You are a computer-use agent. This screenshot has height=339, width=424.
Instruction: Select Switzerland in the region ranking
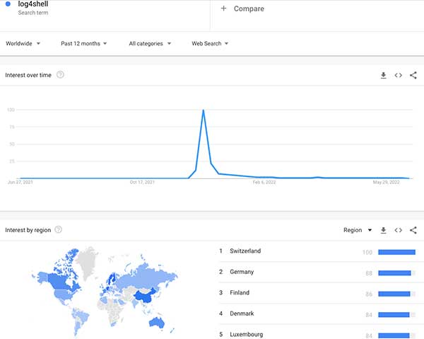[x=245, y=251]
